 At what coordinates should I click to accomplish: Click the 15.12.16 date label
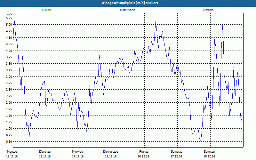click(111, 156)
